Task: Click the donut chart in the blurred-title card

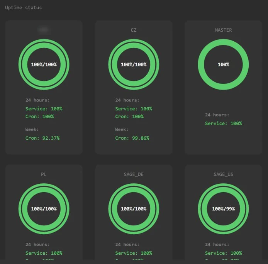Action: [44, 64]
